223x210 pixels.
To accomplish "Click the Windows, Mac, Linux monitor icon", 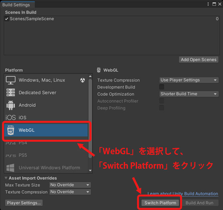I will click(11, 80).
